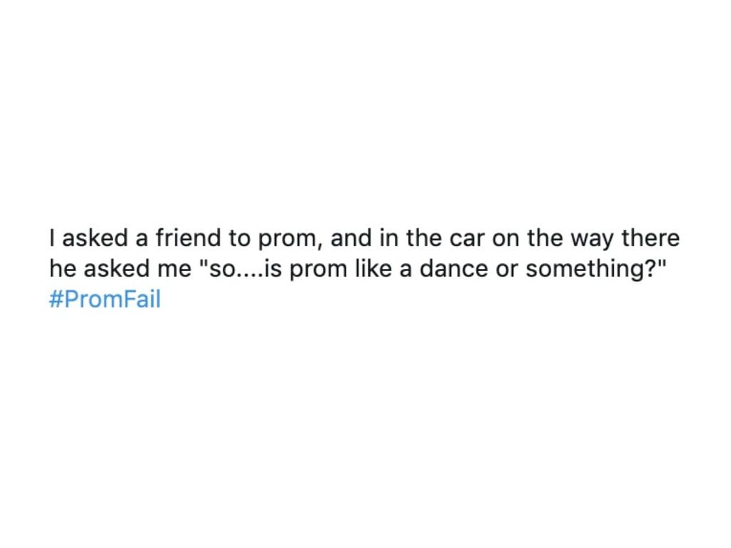Image resolution: width=731 pixels, height=548 pixels.
Task: Click the word "way" in first line
Action: pyautogui.click(x=593, y=238)
